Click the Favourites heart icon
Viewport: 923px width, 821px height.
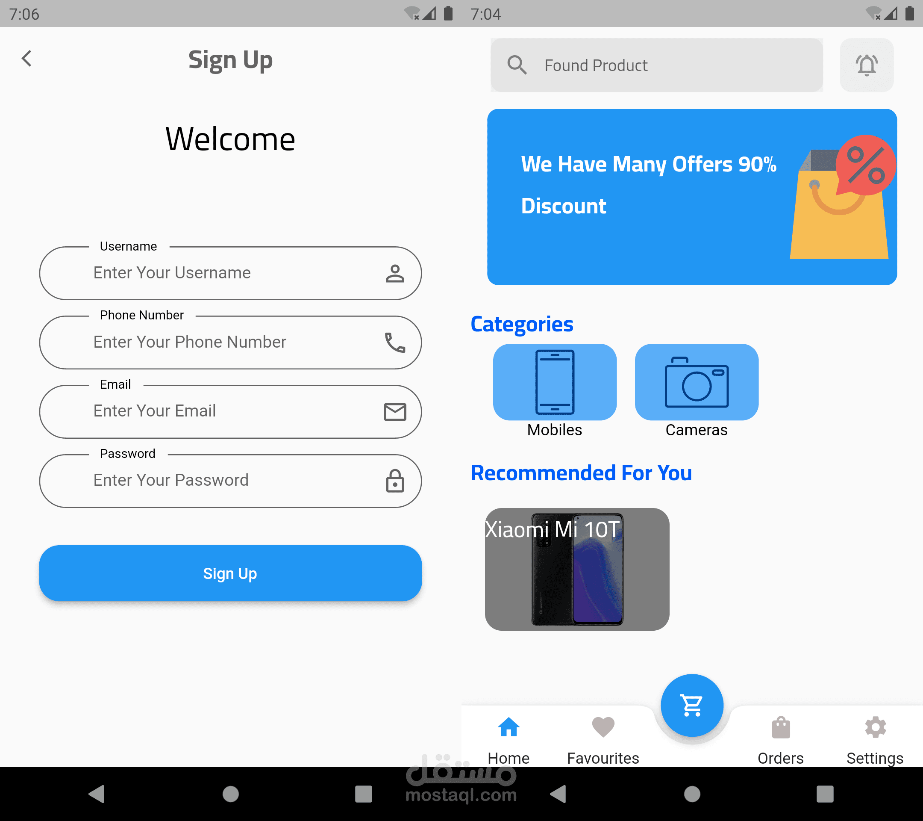pos(603,727)
